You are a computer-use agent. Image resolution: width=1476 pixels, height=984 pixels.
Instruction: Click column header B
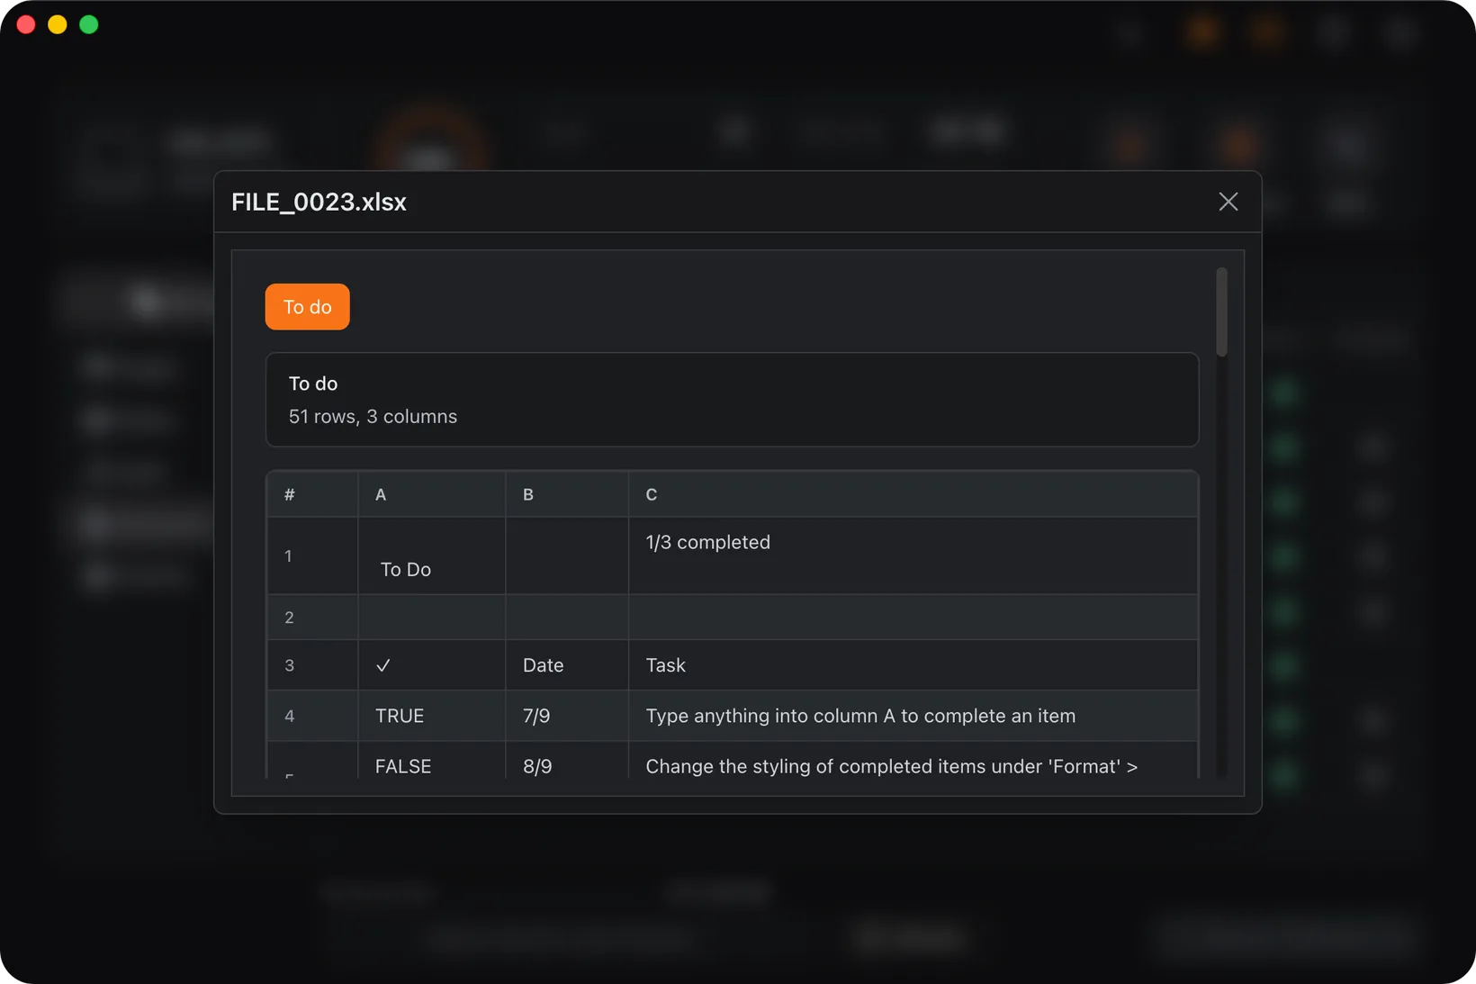tap(566, 494)
